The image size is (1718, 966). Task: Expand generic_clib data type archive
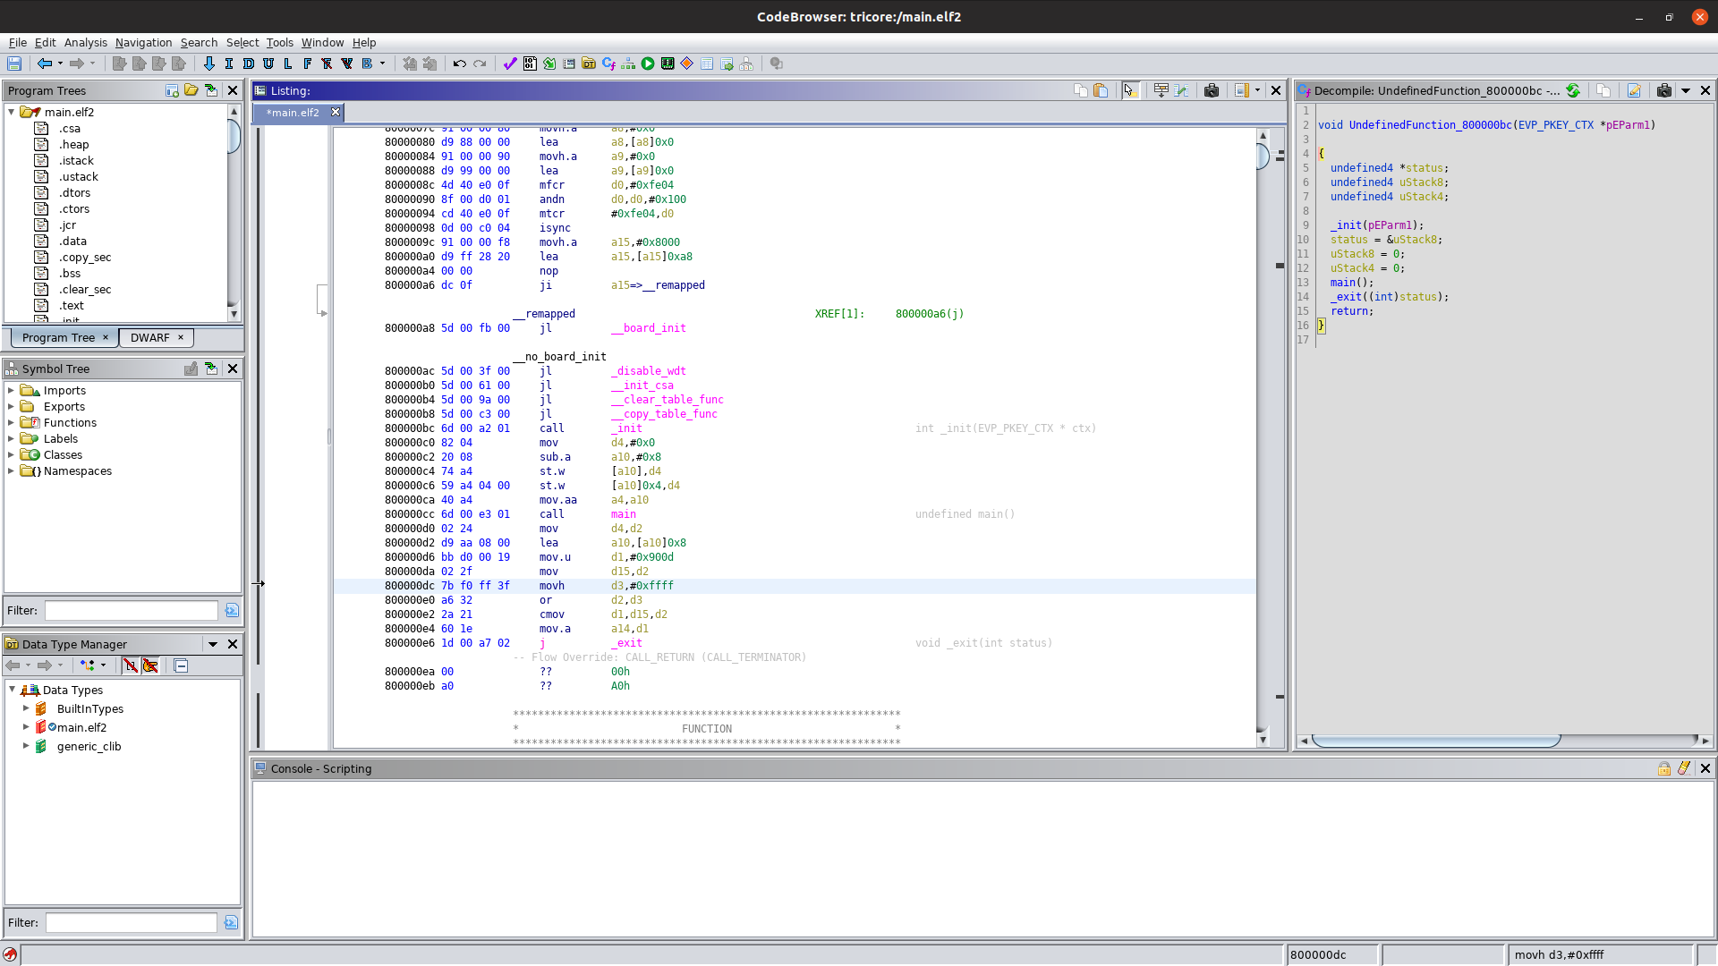(x=26, y=745)
